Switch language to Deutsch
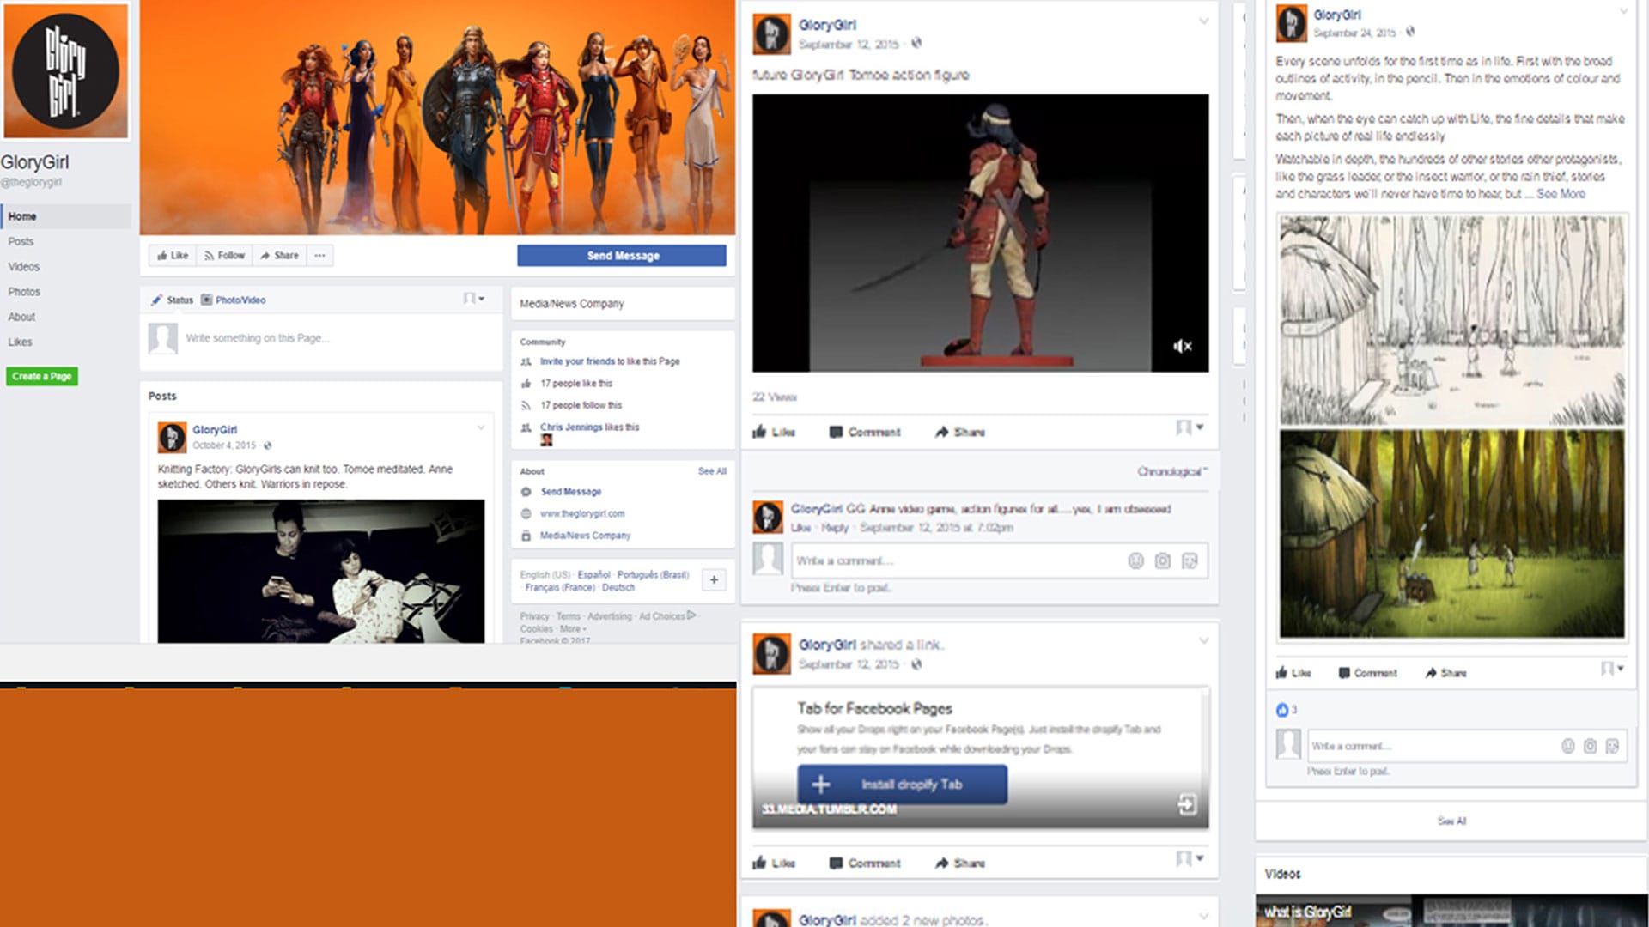The width and height of the screenshot is (1649, 927). (x=618, y=588)
